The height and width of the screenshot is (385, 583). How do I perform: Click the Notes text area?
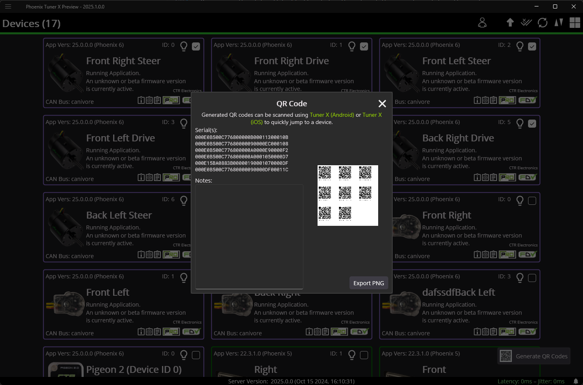(249, 237)
